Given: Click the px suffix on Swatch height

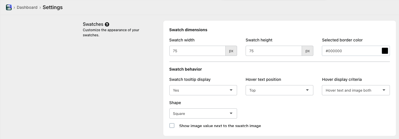Looking at the screenshot, I should tap(307, 51).
